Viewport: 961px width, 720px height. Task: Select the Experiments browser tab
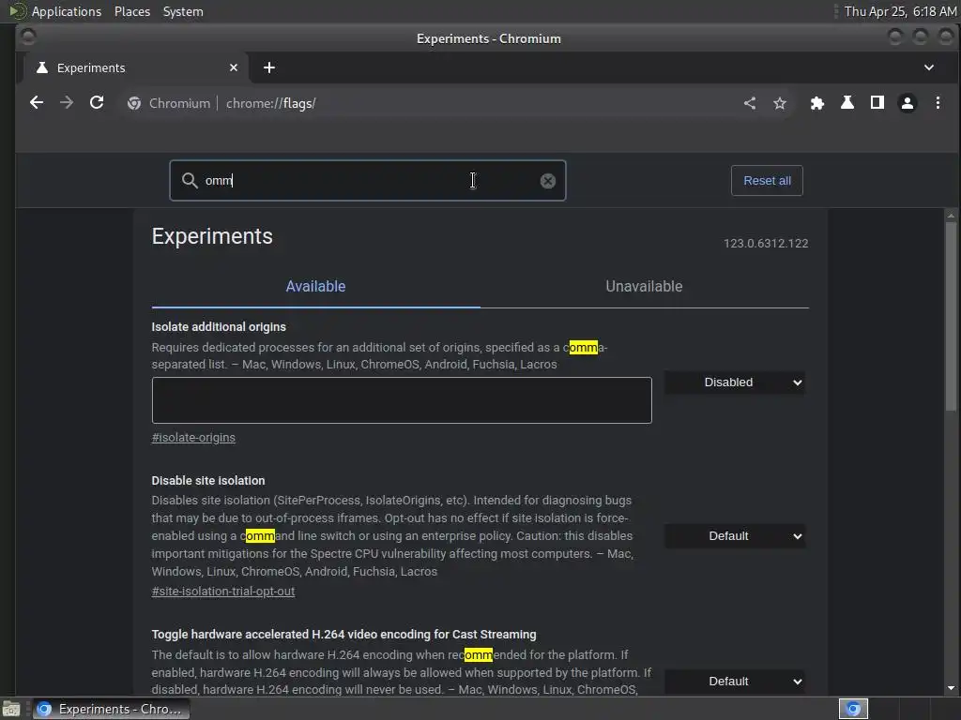pyautogui.click(x=136, y=67)
